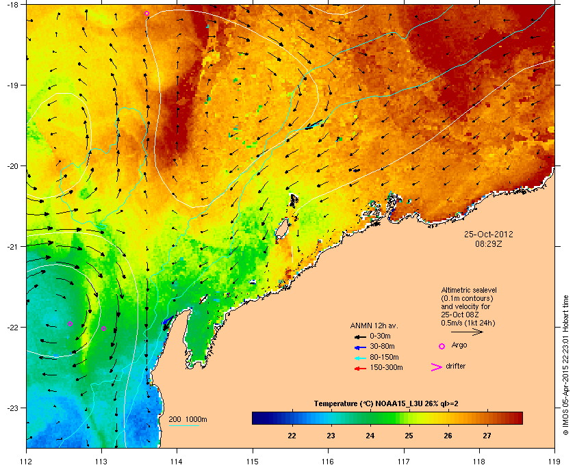Click the '80-150m' depth label

point(384,357)
